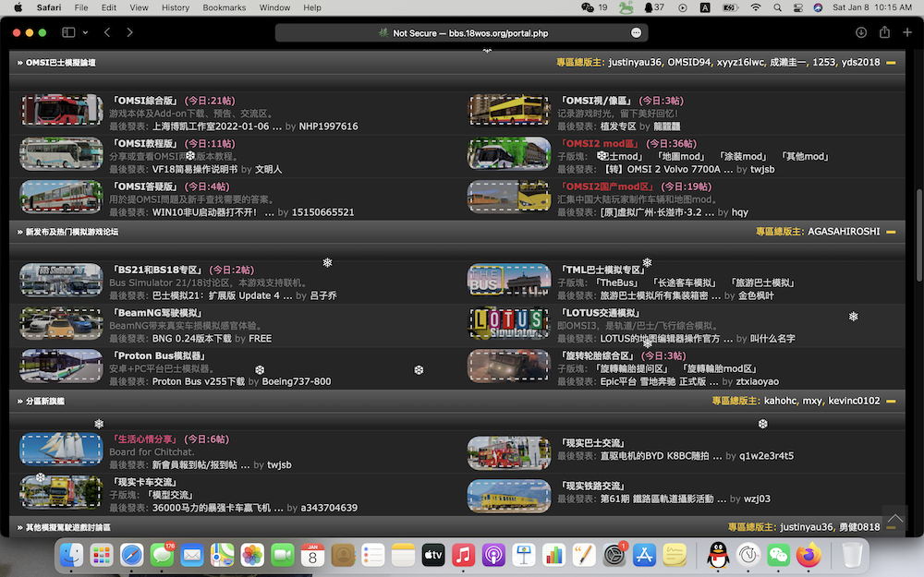Collapse the 新发布及热门模拟游戏论坛 section

coord(891,232)
